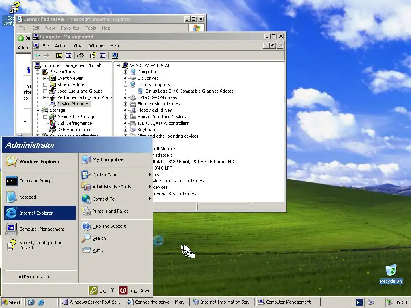This screenshot has width=411, height=308.
Task: Click the Human Interface Devices category label
Action: [x=162, y=117]
